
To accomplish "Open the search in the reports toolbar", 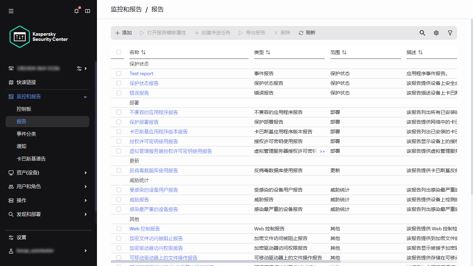I will (x=422, y=33).
